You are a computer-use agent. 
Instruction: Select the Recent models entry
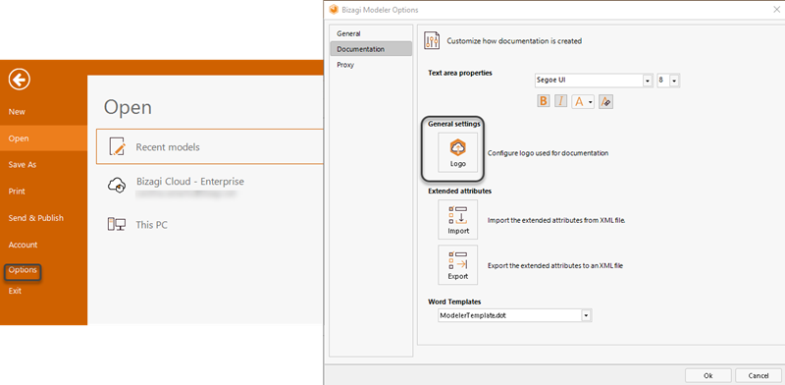pyautogui.click(x=209, y=147)
